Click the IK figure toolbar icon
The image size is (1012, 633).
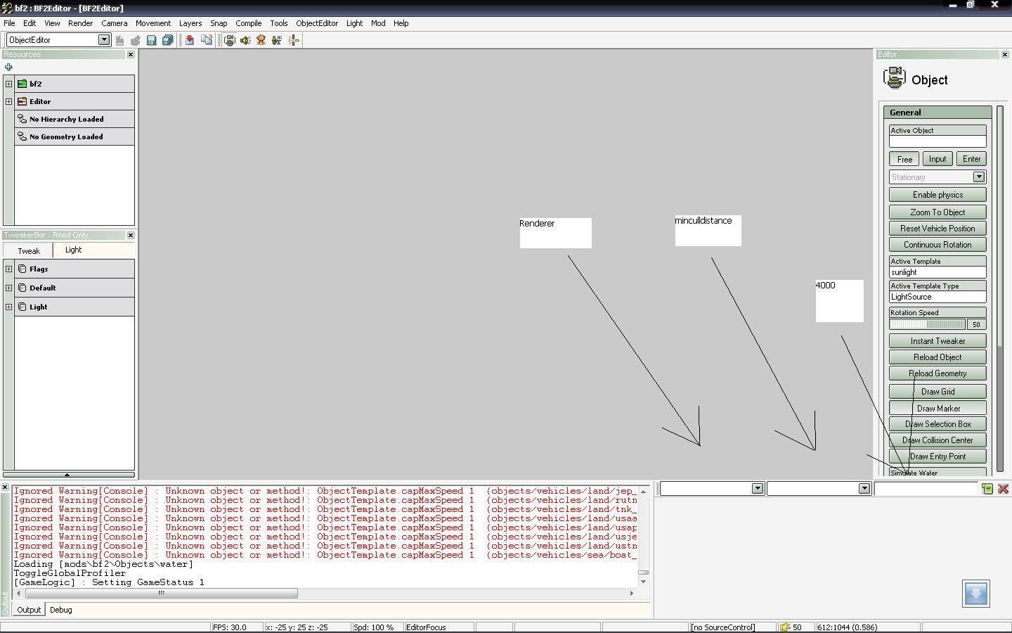[277, 41]
